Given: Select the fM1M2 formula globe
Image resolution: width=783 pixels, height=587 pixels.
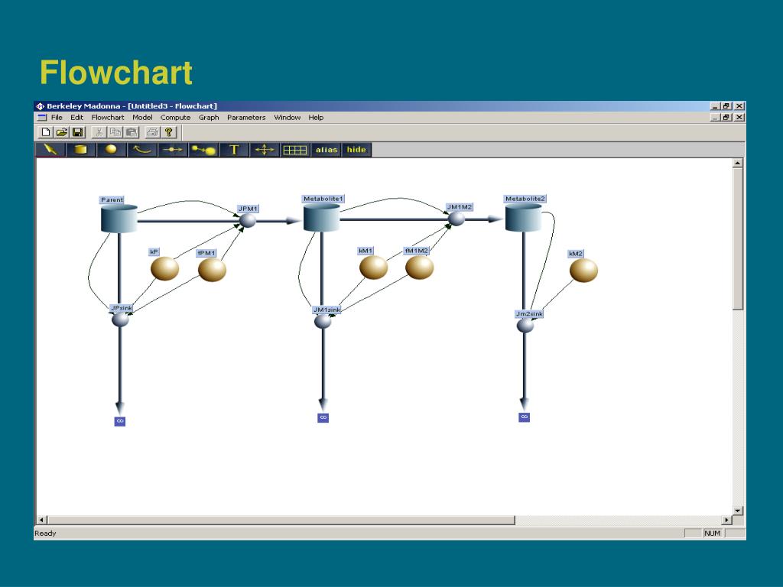Looking at the screenshot, I should (420, 268).
